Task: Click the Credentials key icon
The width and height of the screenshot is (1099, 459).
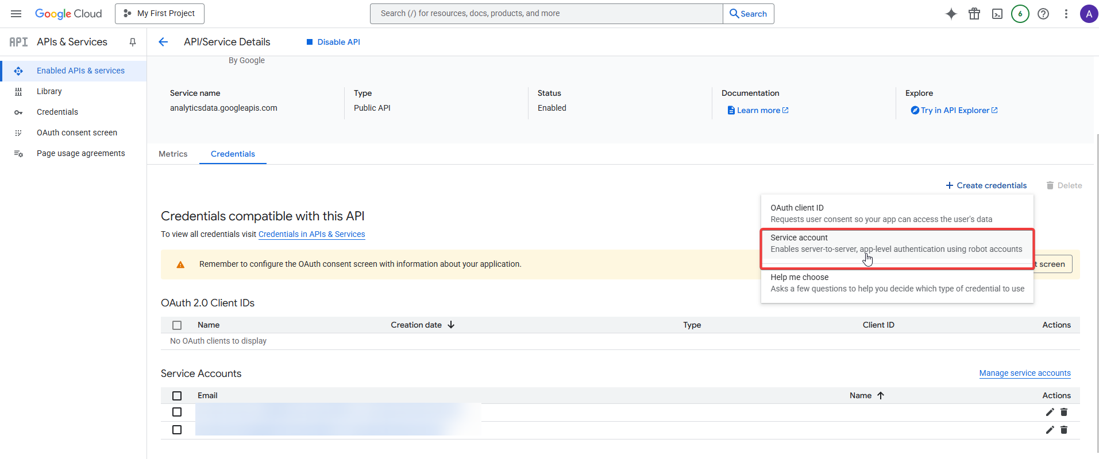Action: (x=18, y=112)
